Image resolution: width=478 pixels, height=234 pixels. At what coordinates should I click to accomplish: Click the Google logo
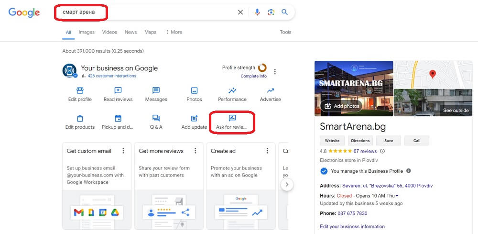pos(24,12)
